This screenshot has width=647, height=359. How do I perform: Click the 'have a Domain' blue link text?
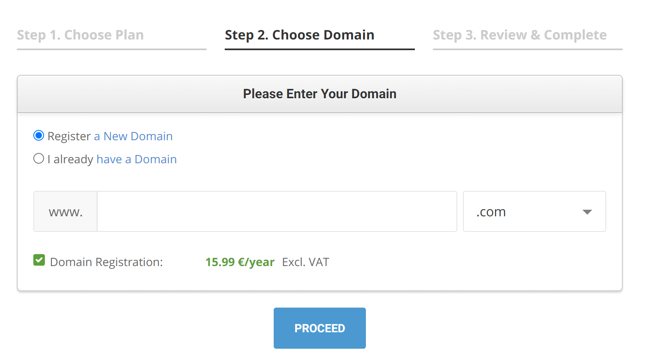point(137,159)
